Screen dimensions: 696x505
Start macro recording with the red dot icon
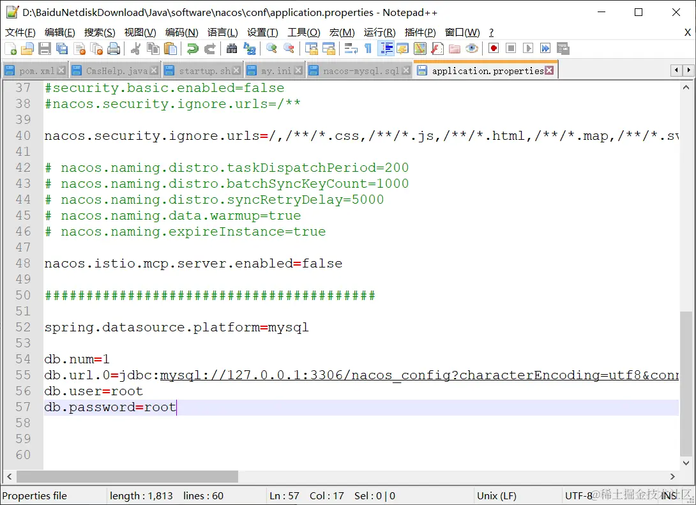tap(494, 49)
